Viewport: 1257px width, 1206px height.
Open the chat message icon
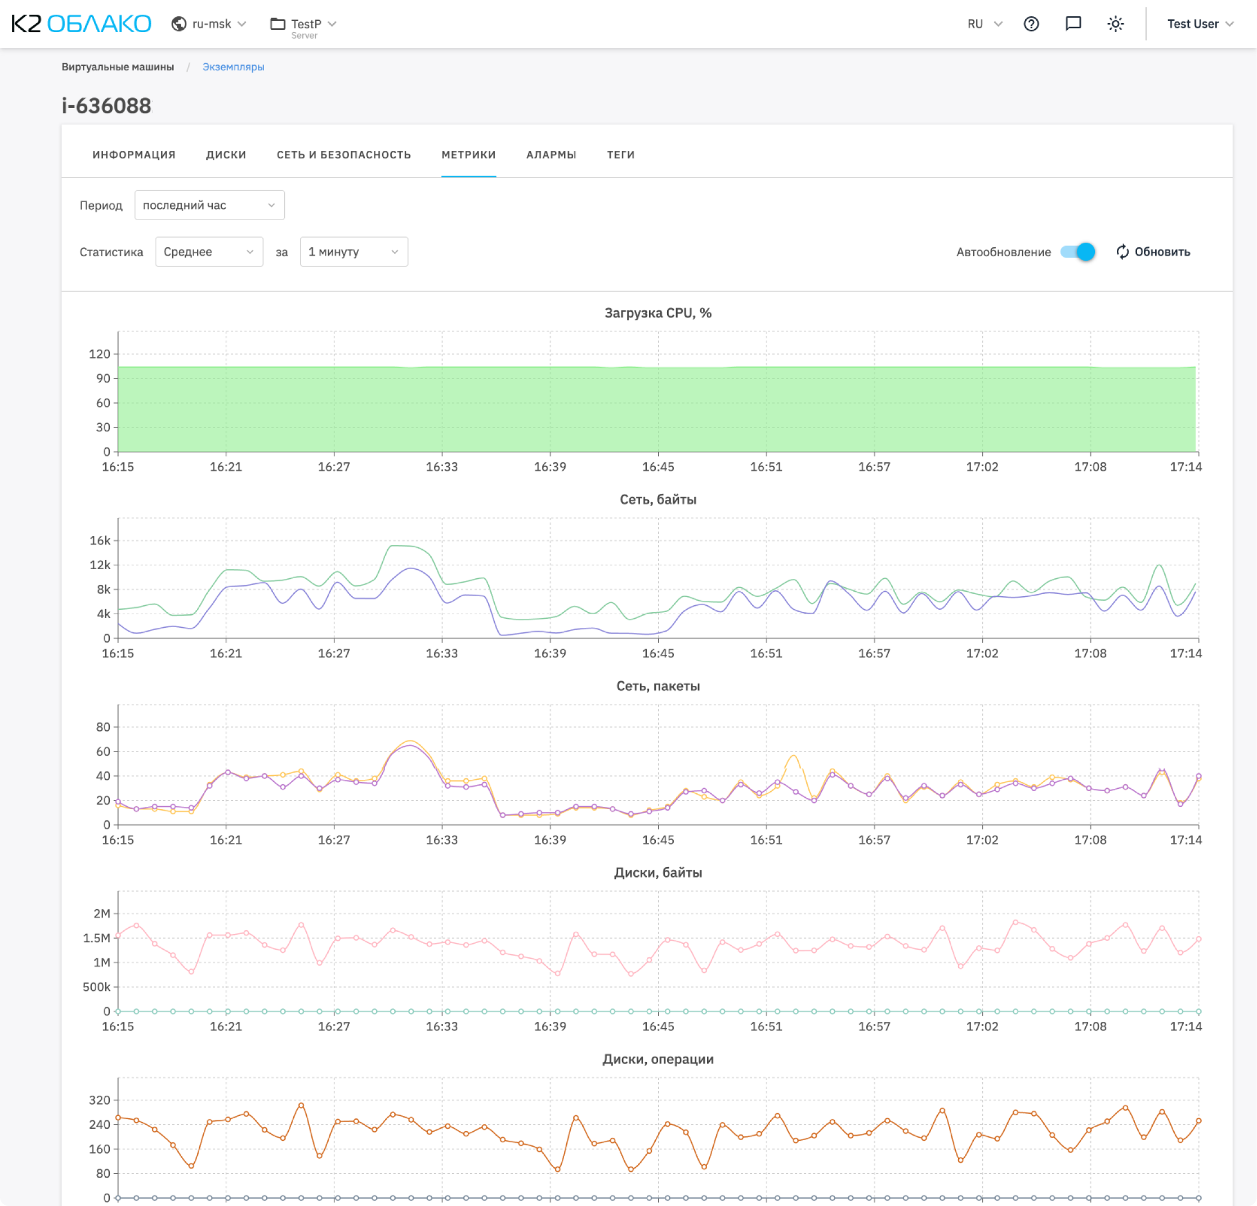click(x=1073, y=24)
